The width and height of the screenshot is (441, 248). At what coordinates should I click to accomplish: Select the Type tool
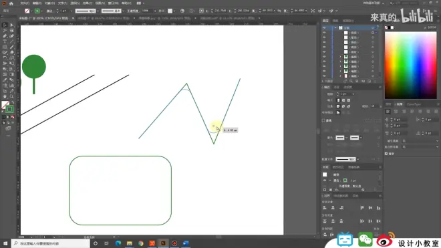(x=5, y=41)
